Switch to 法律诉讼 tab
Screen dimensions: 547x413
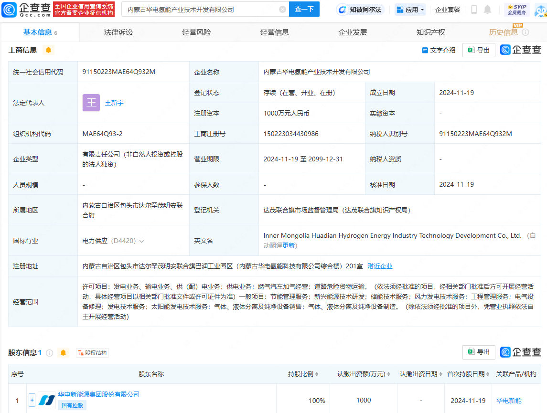118,32
